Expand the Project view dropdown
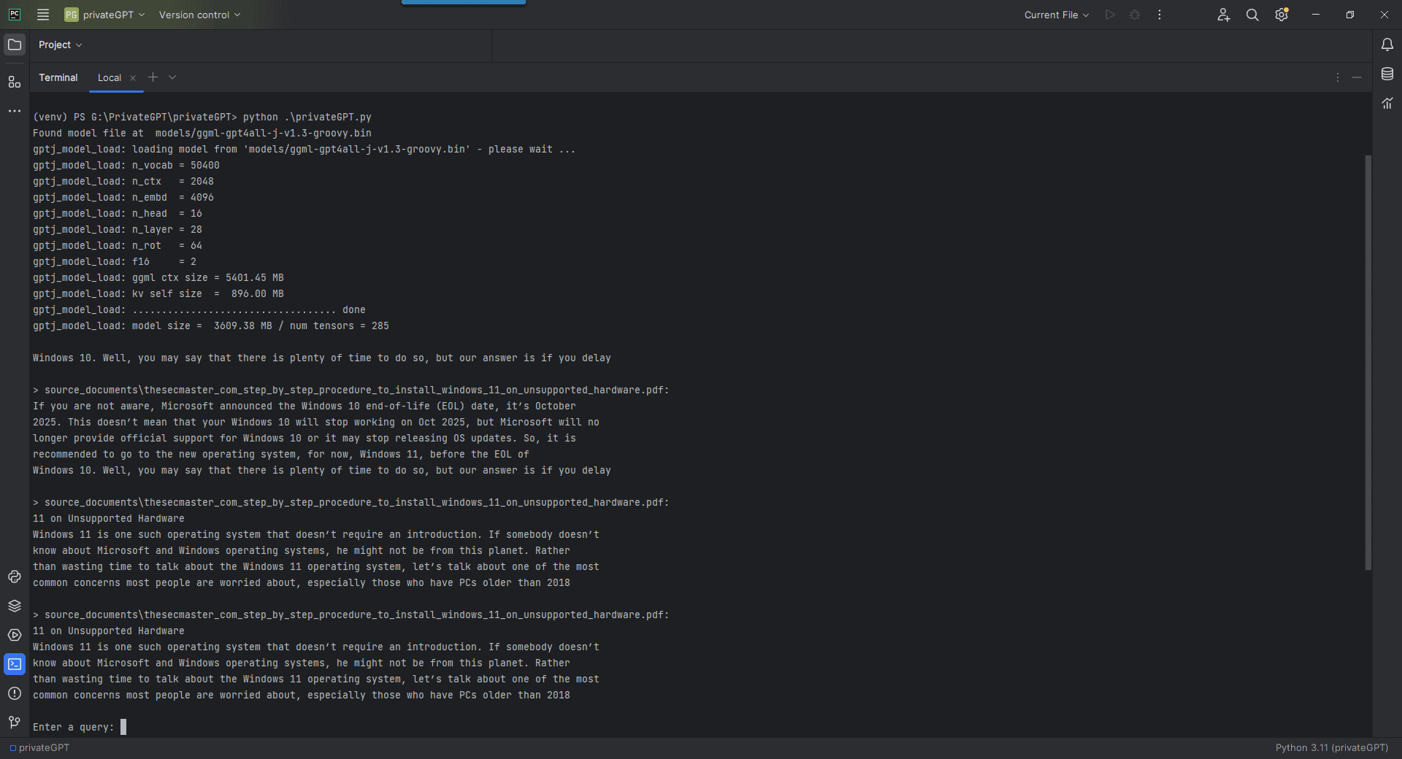Image resolution: width=1402 pixels, height=759 pixels. coord(60,45)
